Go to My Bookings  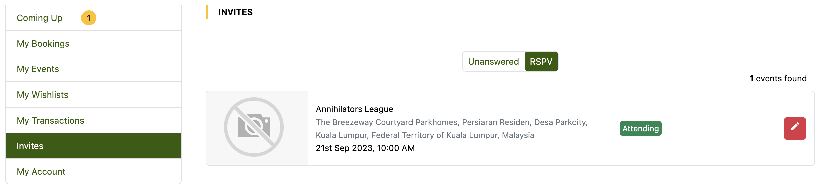[43, 44]
